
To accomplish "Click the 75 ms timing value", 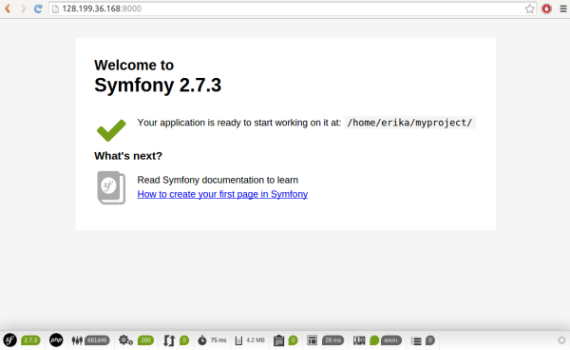I will [x=218, y=340].
